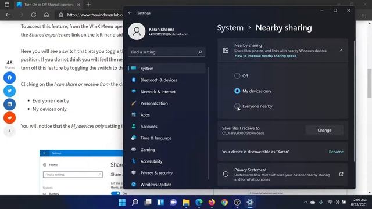Select Everyone nearby radio button
372x209 pixels.
point(237,106)
